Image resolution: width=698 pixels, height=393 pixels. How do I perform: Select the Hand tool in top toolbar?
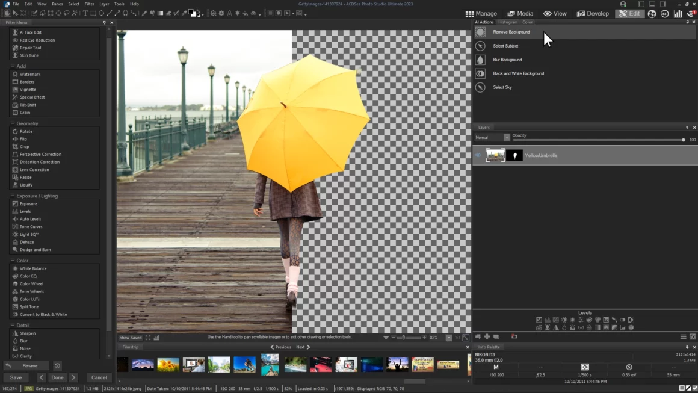[8, 13]
